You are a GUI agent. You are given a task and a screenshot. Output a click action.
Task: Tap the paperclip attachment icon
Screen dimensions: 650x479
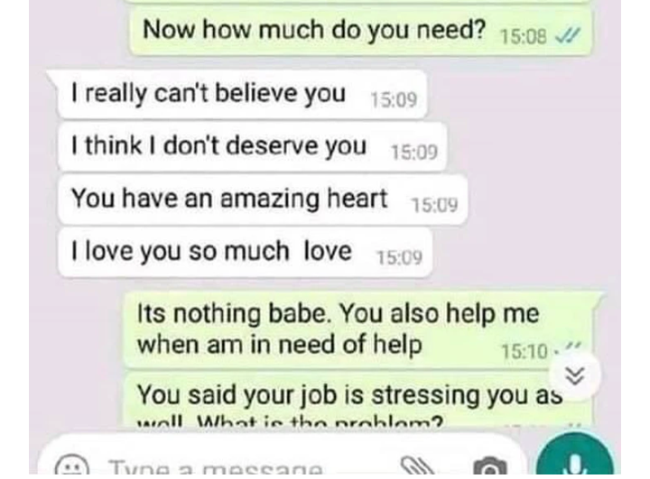coord(418,465)
